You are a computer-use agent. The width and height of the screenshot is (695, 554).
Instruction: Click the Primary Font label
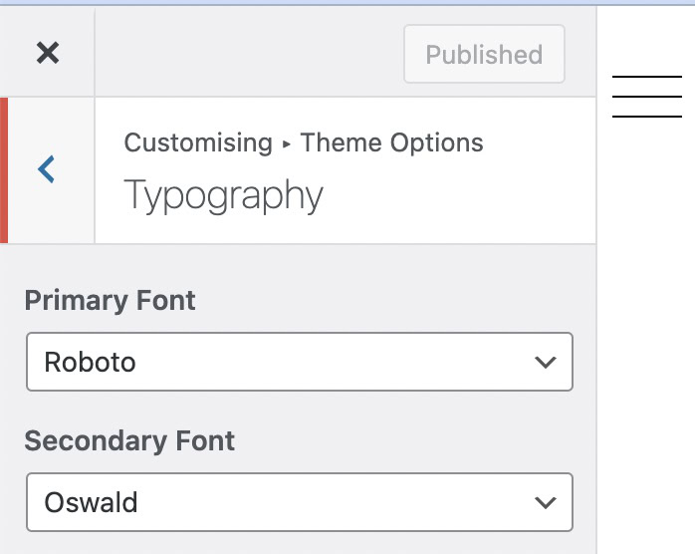[x=111, y=301]
